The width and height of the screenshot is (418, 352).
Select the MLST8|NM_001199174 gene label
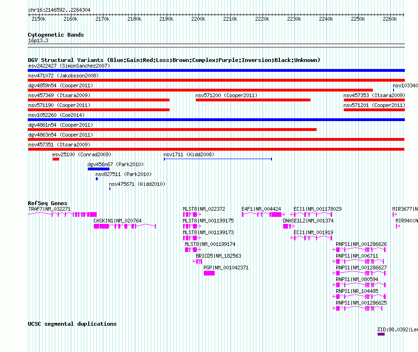coord(210,244)
